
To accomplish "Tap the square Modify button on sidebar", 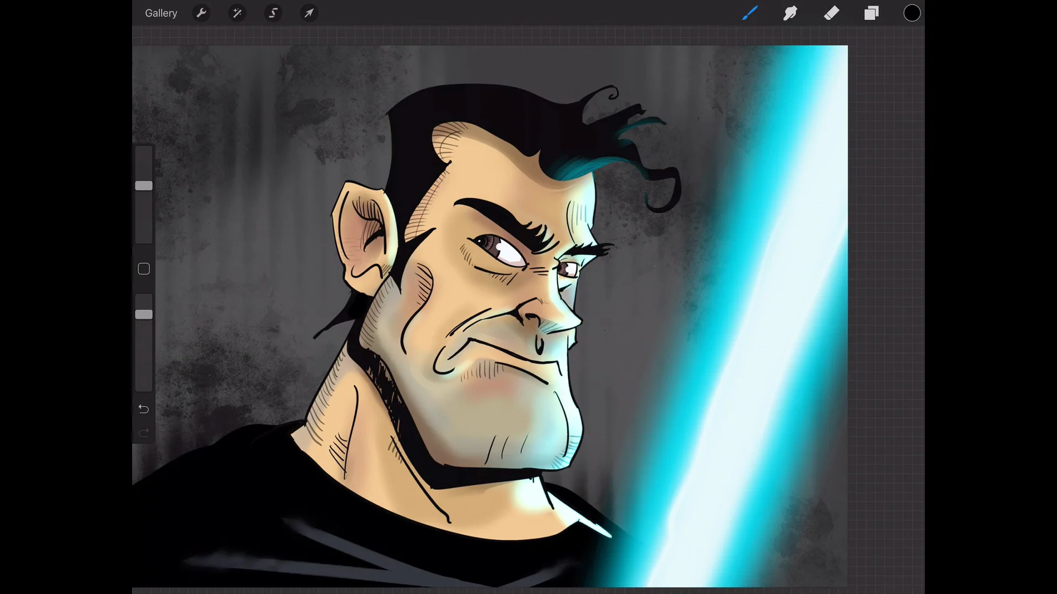I will [144, 269].
